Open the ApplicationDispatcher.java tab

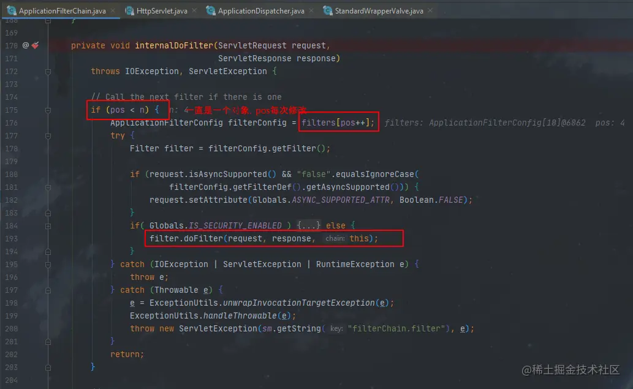click(261, 11)
